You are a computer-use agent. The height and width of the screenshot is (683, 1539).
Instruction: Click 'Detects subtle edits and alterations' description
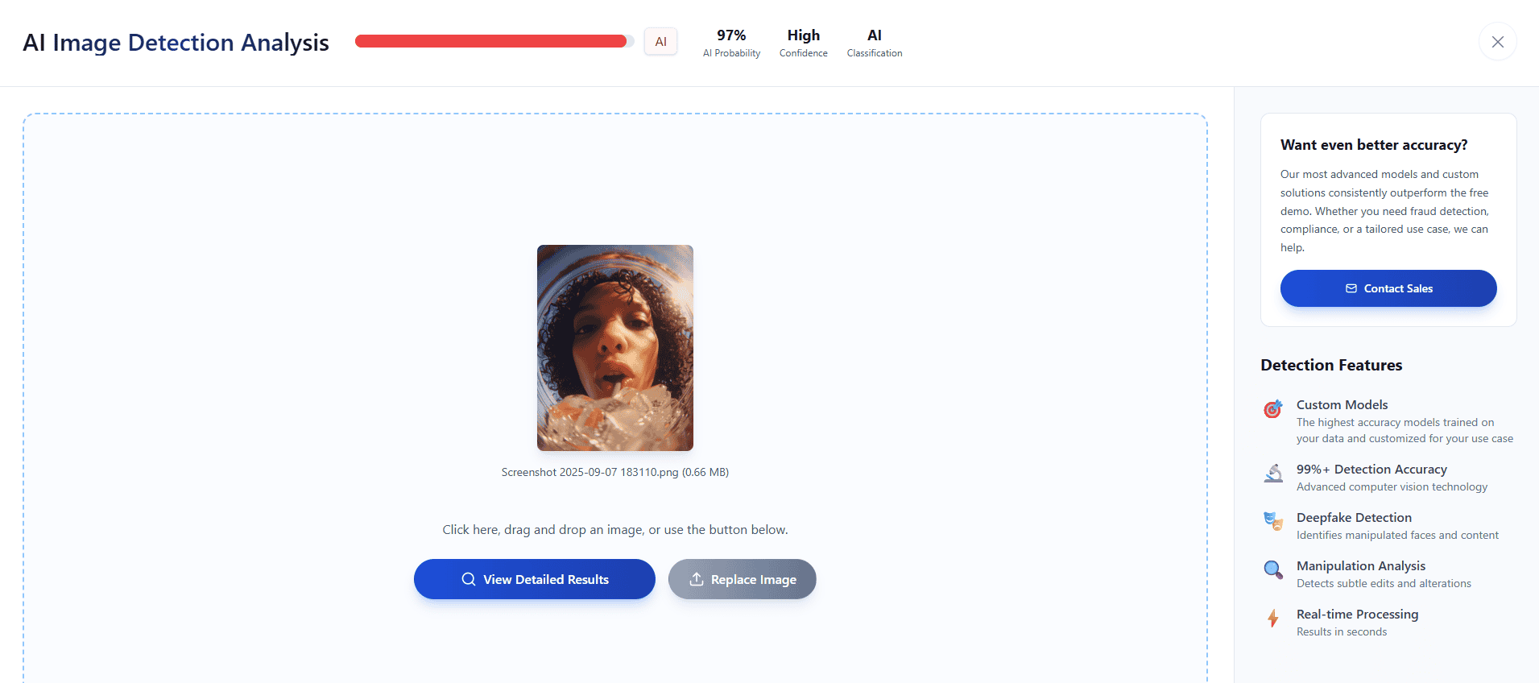pyautogui.click(x=1384, y=583)
